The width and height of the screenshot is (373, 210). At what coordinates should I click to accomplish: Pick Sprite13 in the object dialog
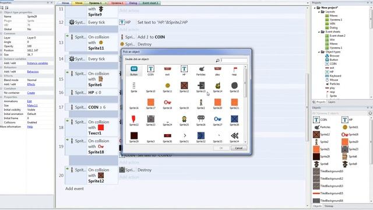pos(200,87)
